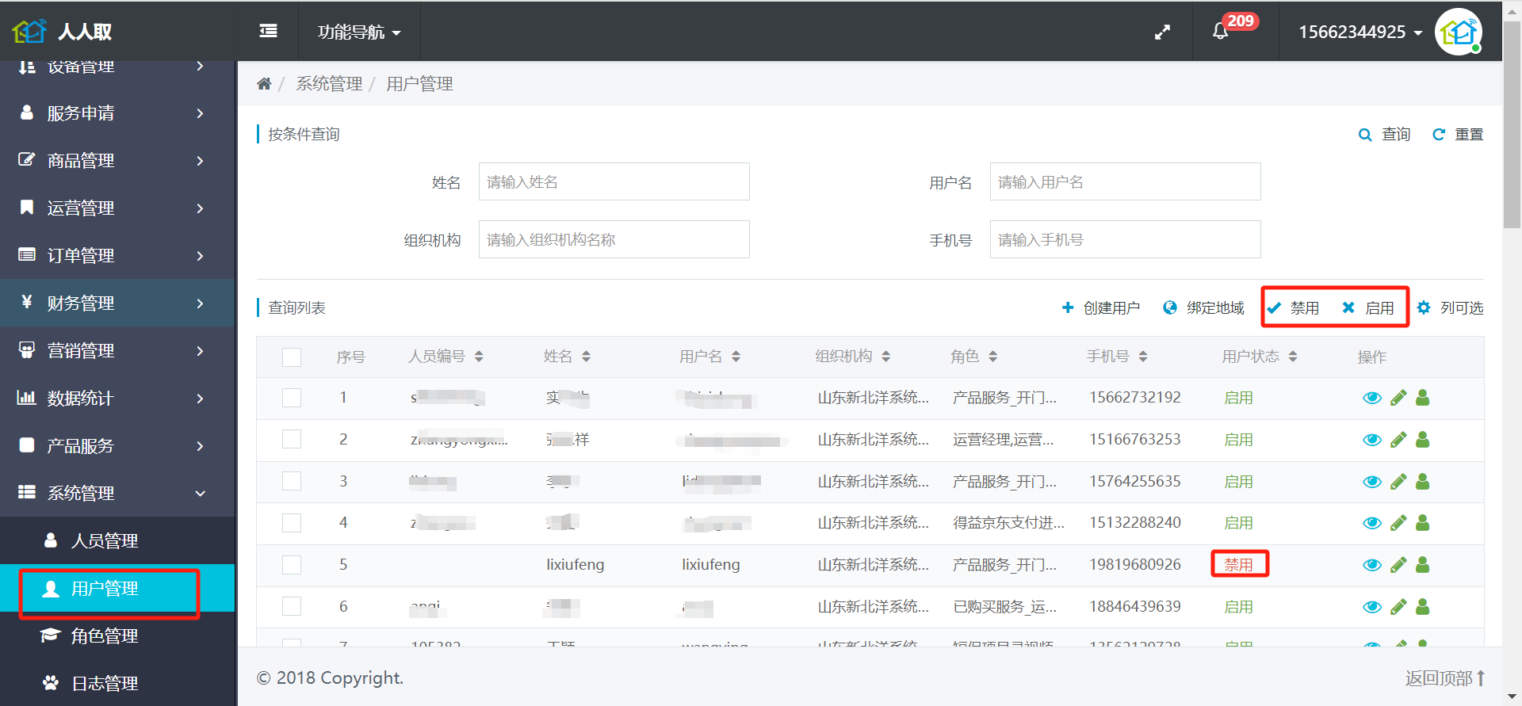Viewport: 1522px width, 706px height.
Task: Expand 数据统计 sidebar menu
Action: pyautogui.click(x=117, y=398)
